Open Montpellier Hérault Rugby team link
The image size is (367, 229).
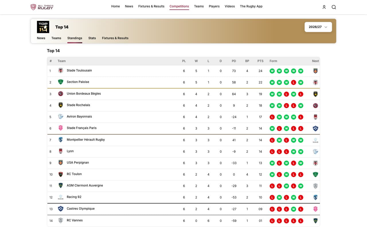[x=86, y=140]
